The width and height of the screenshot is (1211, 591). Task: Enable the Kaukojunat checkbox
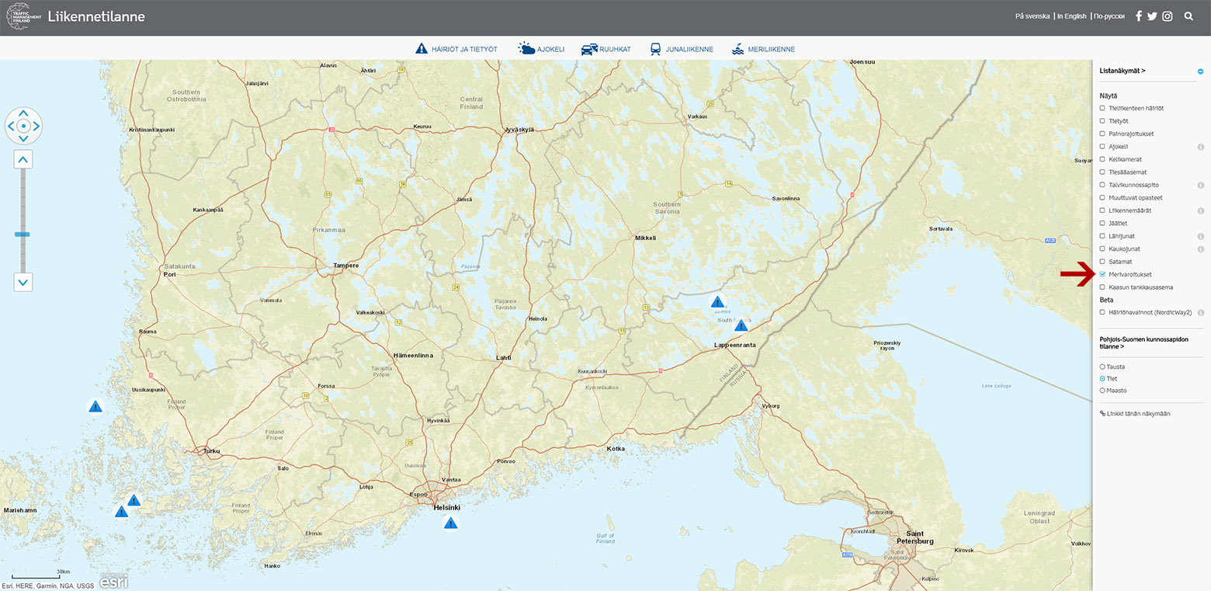[x=1102, y=249]
